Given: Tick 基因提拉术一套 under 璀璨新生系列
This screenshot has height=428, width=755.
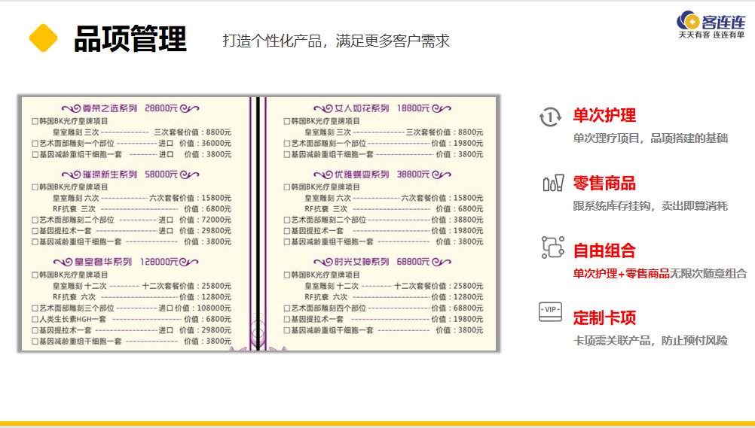Looking at the screenshot, I should 35,231.
